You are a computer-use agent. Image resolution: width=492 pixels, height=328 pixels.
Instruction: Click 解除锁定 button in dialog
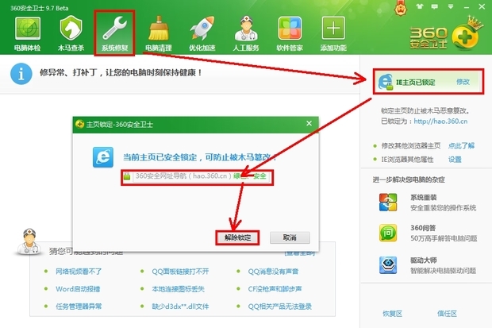point(237,237)
